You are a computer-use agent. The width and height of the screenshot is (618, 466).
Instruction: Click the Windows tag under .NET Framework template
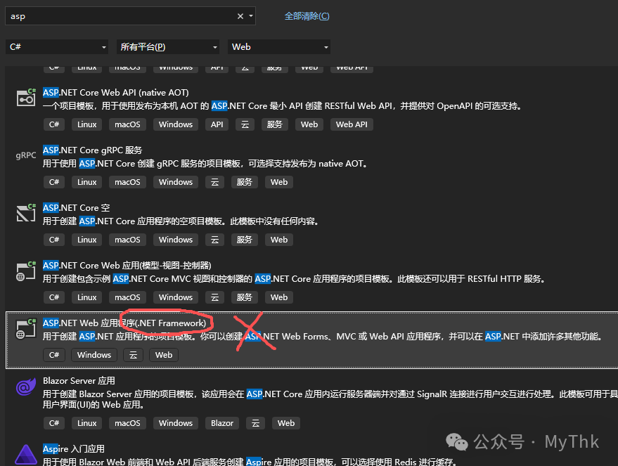pyautogui.click(x=94, y=355)
